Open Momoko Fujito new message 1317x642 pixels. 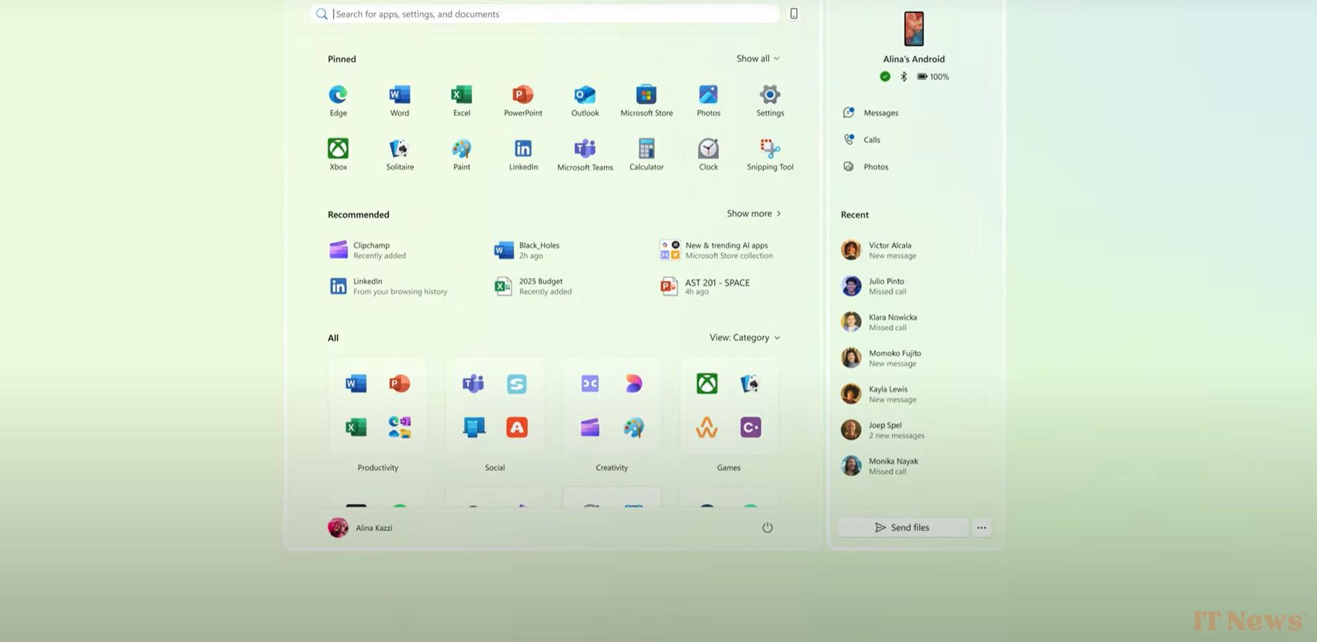pos(882,359)
